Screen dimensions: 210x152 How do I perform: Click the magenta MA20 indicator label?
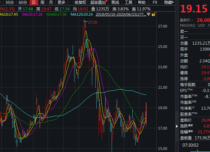tap(32, 14)
